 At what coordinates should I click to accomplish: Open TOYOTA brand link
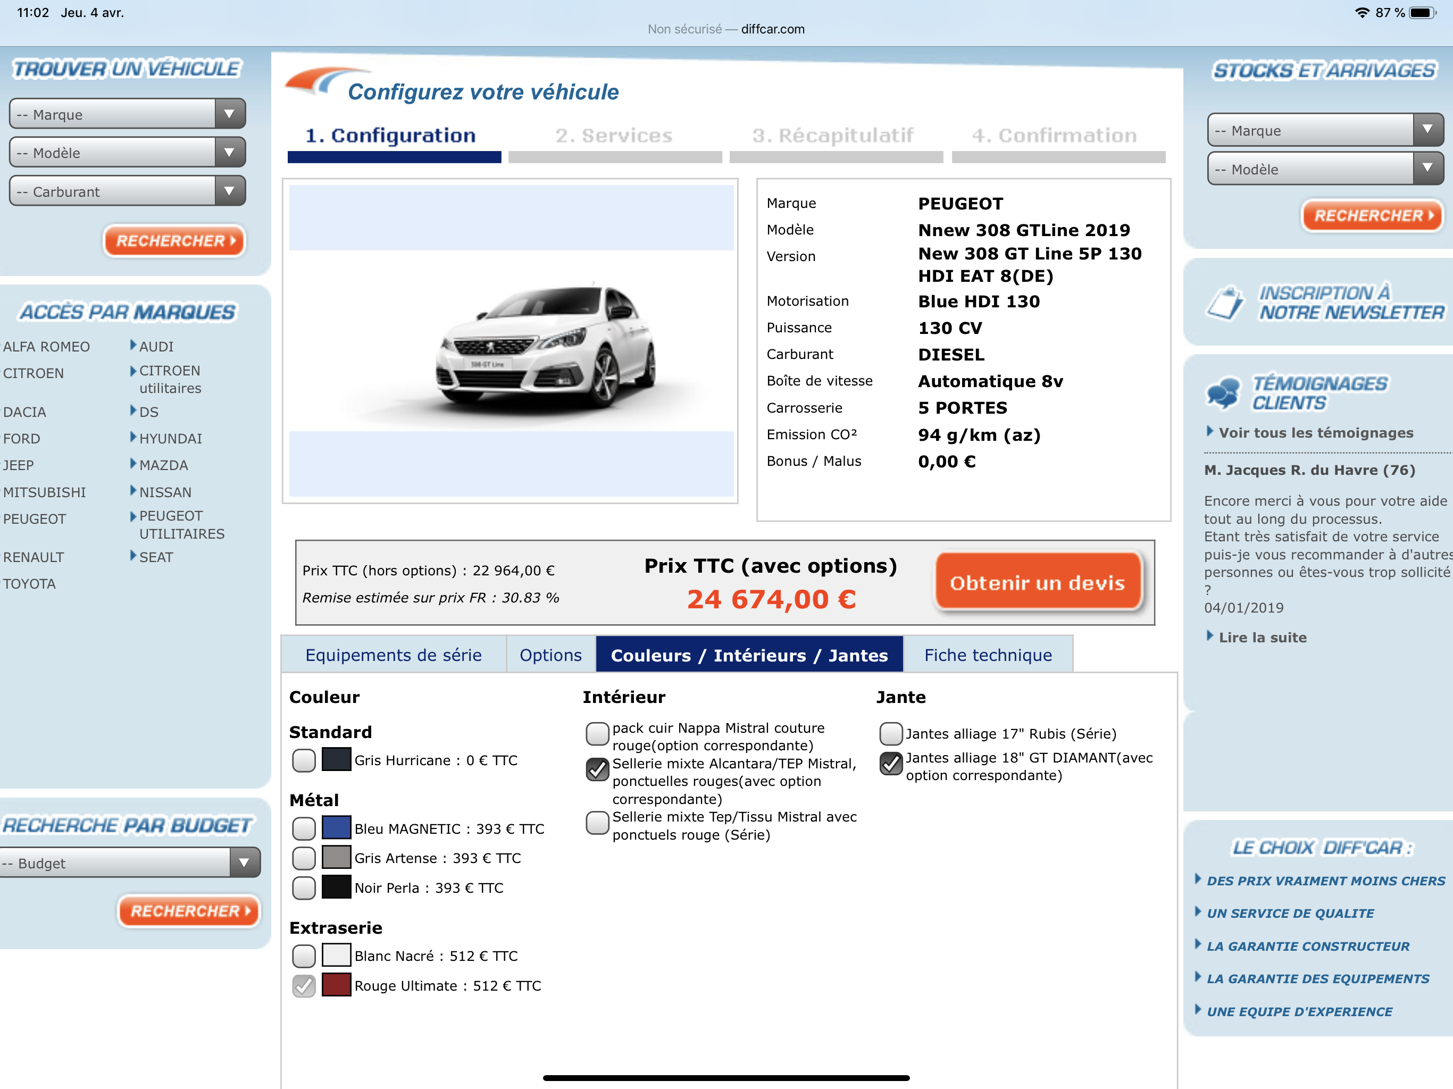pyautogui.click(x=30, y=584)
